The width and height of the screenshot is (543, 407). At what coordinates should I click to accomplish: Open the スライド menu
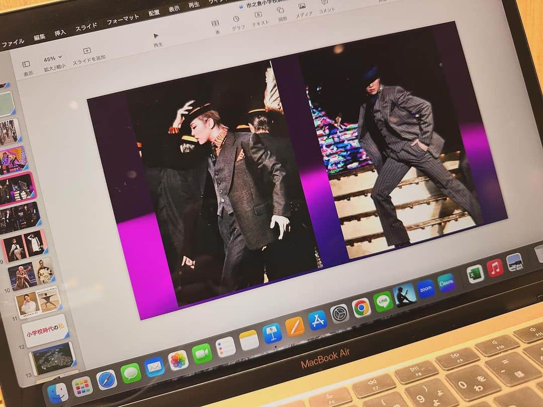pyautogui.click(x=86, y=27)
